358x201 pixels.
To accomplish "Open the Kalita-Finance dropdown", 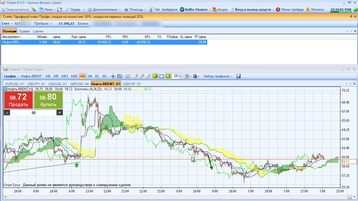I will pos(195,9).
